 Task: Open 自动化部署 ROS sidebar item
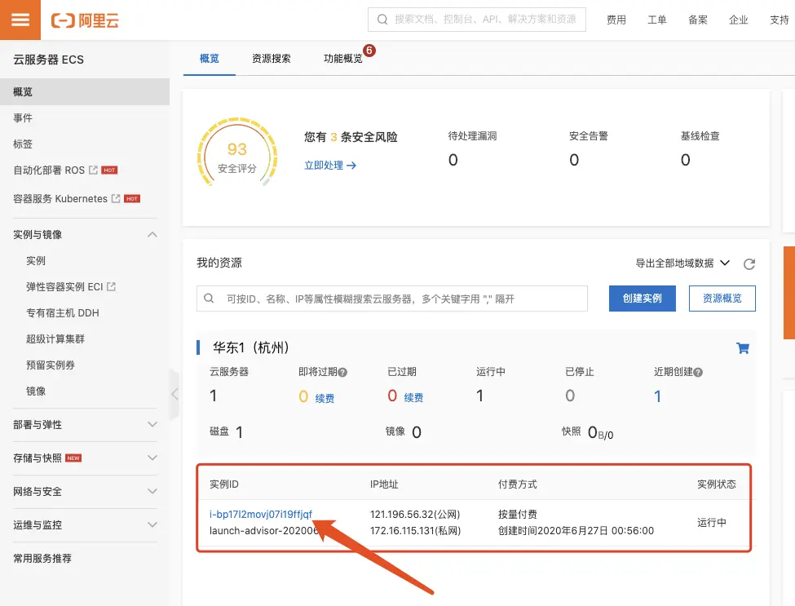[49, 170]
